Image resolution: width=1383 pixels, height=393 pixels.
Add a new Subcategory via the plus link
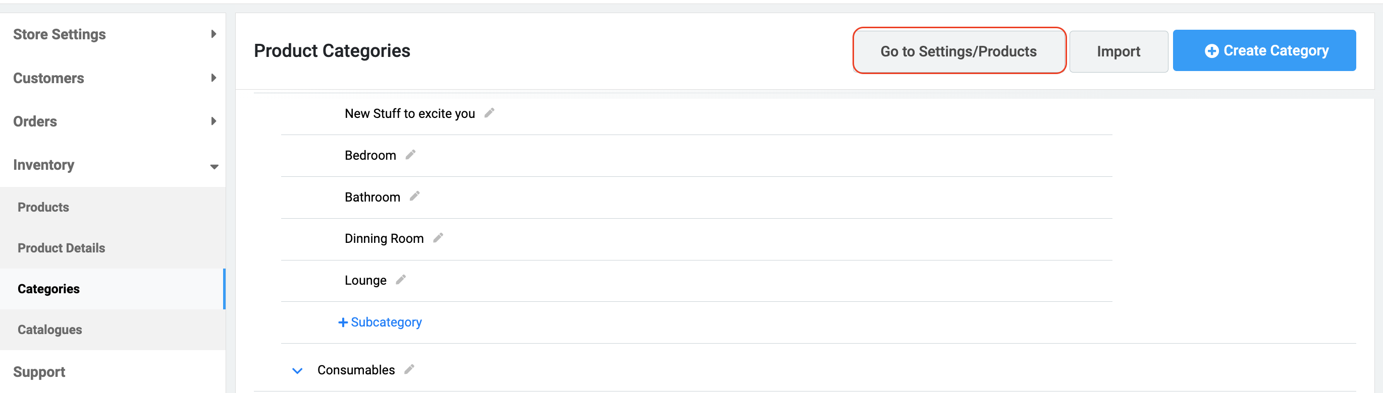tap(380, 321)
